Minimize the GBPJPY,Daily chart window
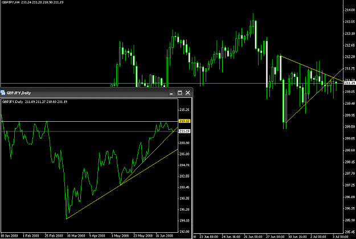The image size is (356, 239). 171,93
